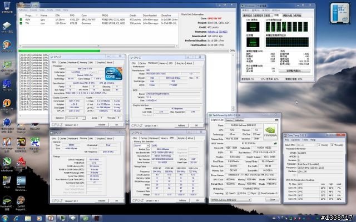Click the GPU-Z title bar icon
This screenshot has height=222, width=356.
(x=210, y=115)
